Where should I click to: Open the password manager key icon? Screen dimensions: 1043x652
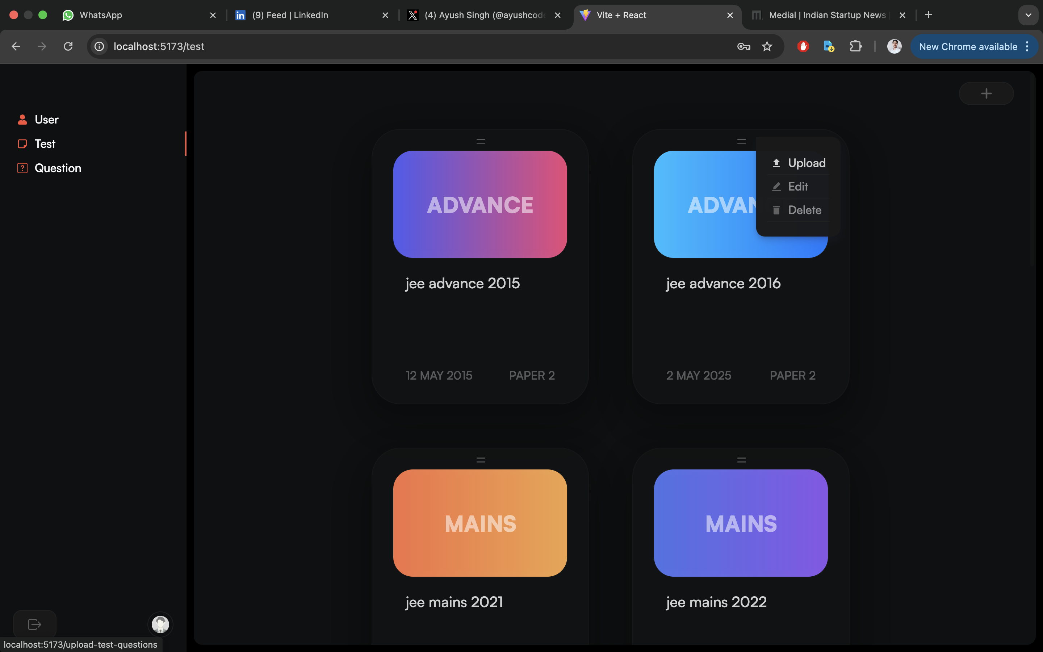(x=743, y=47)
